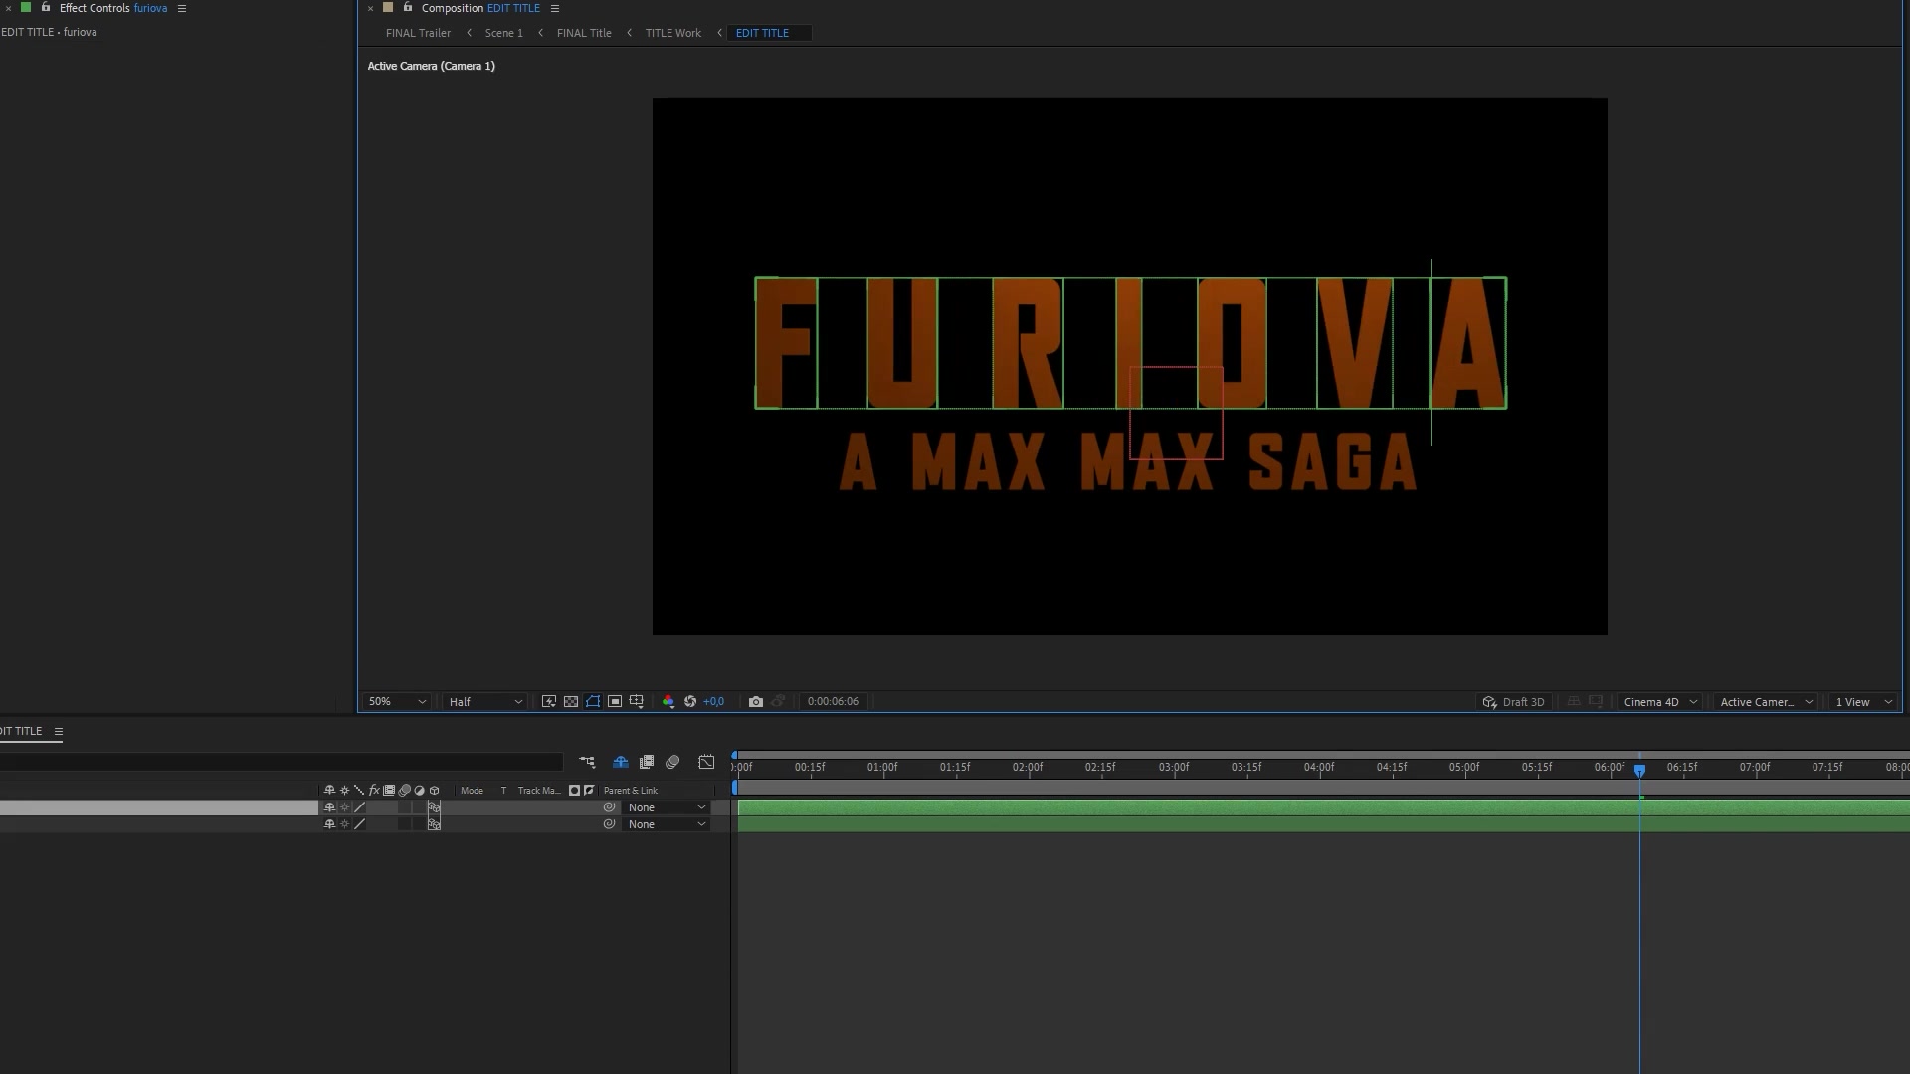Open the Graph Editor in timeline
Viewport: 1910px width, 1074px height.
[706, 763]
